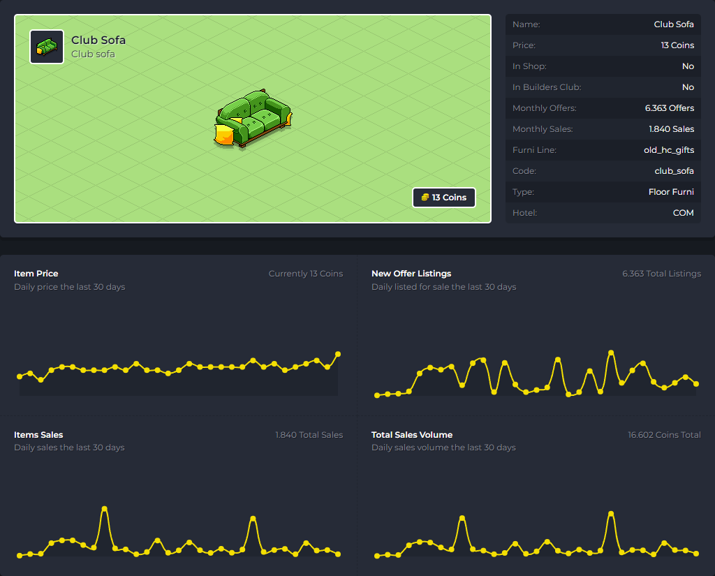Click the 13 Coins price badge
This screenshot has width=715, height=576.
click(443, 198)
